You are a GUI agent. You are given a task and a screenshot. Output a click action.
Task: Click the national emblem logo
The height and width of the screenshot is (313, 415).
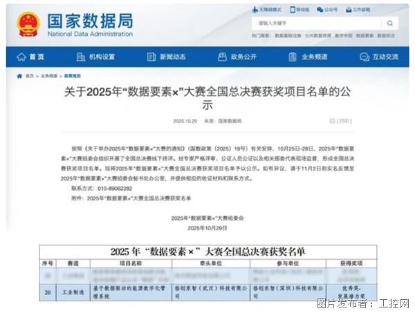click(28, 23)
